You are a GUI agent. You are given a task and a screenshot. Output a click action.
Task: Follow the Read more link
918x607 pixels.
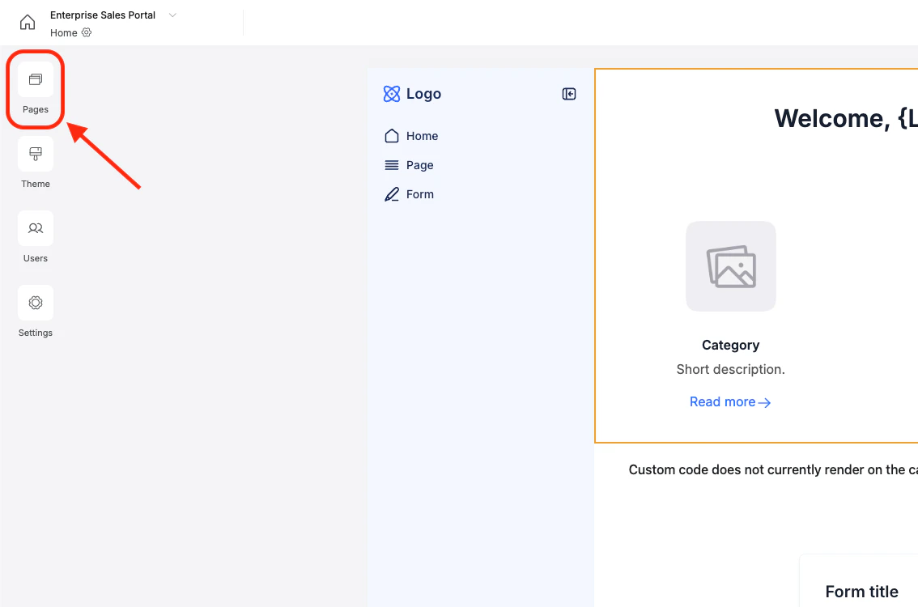pos(730,402)
